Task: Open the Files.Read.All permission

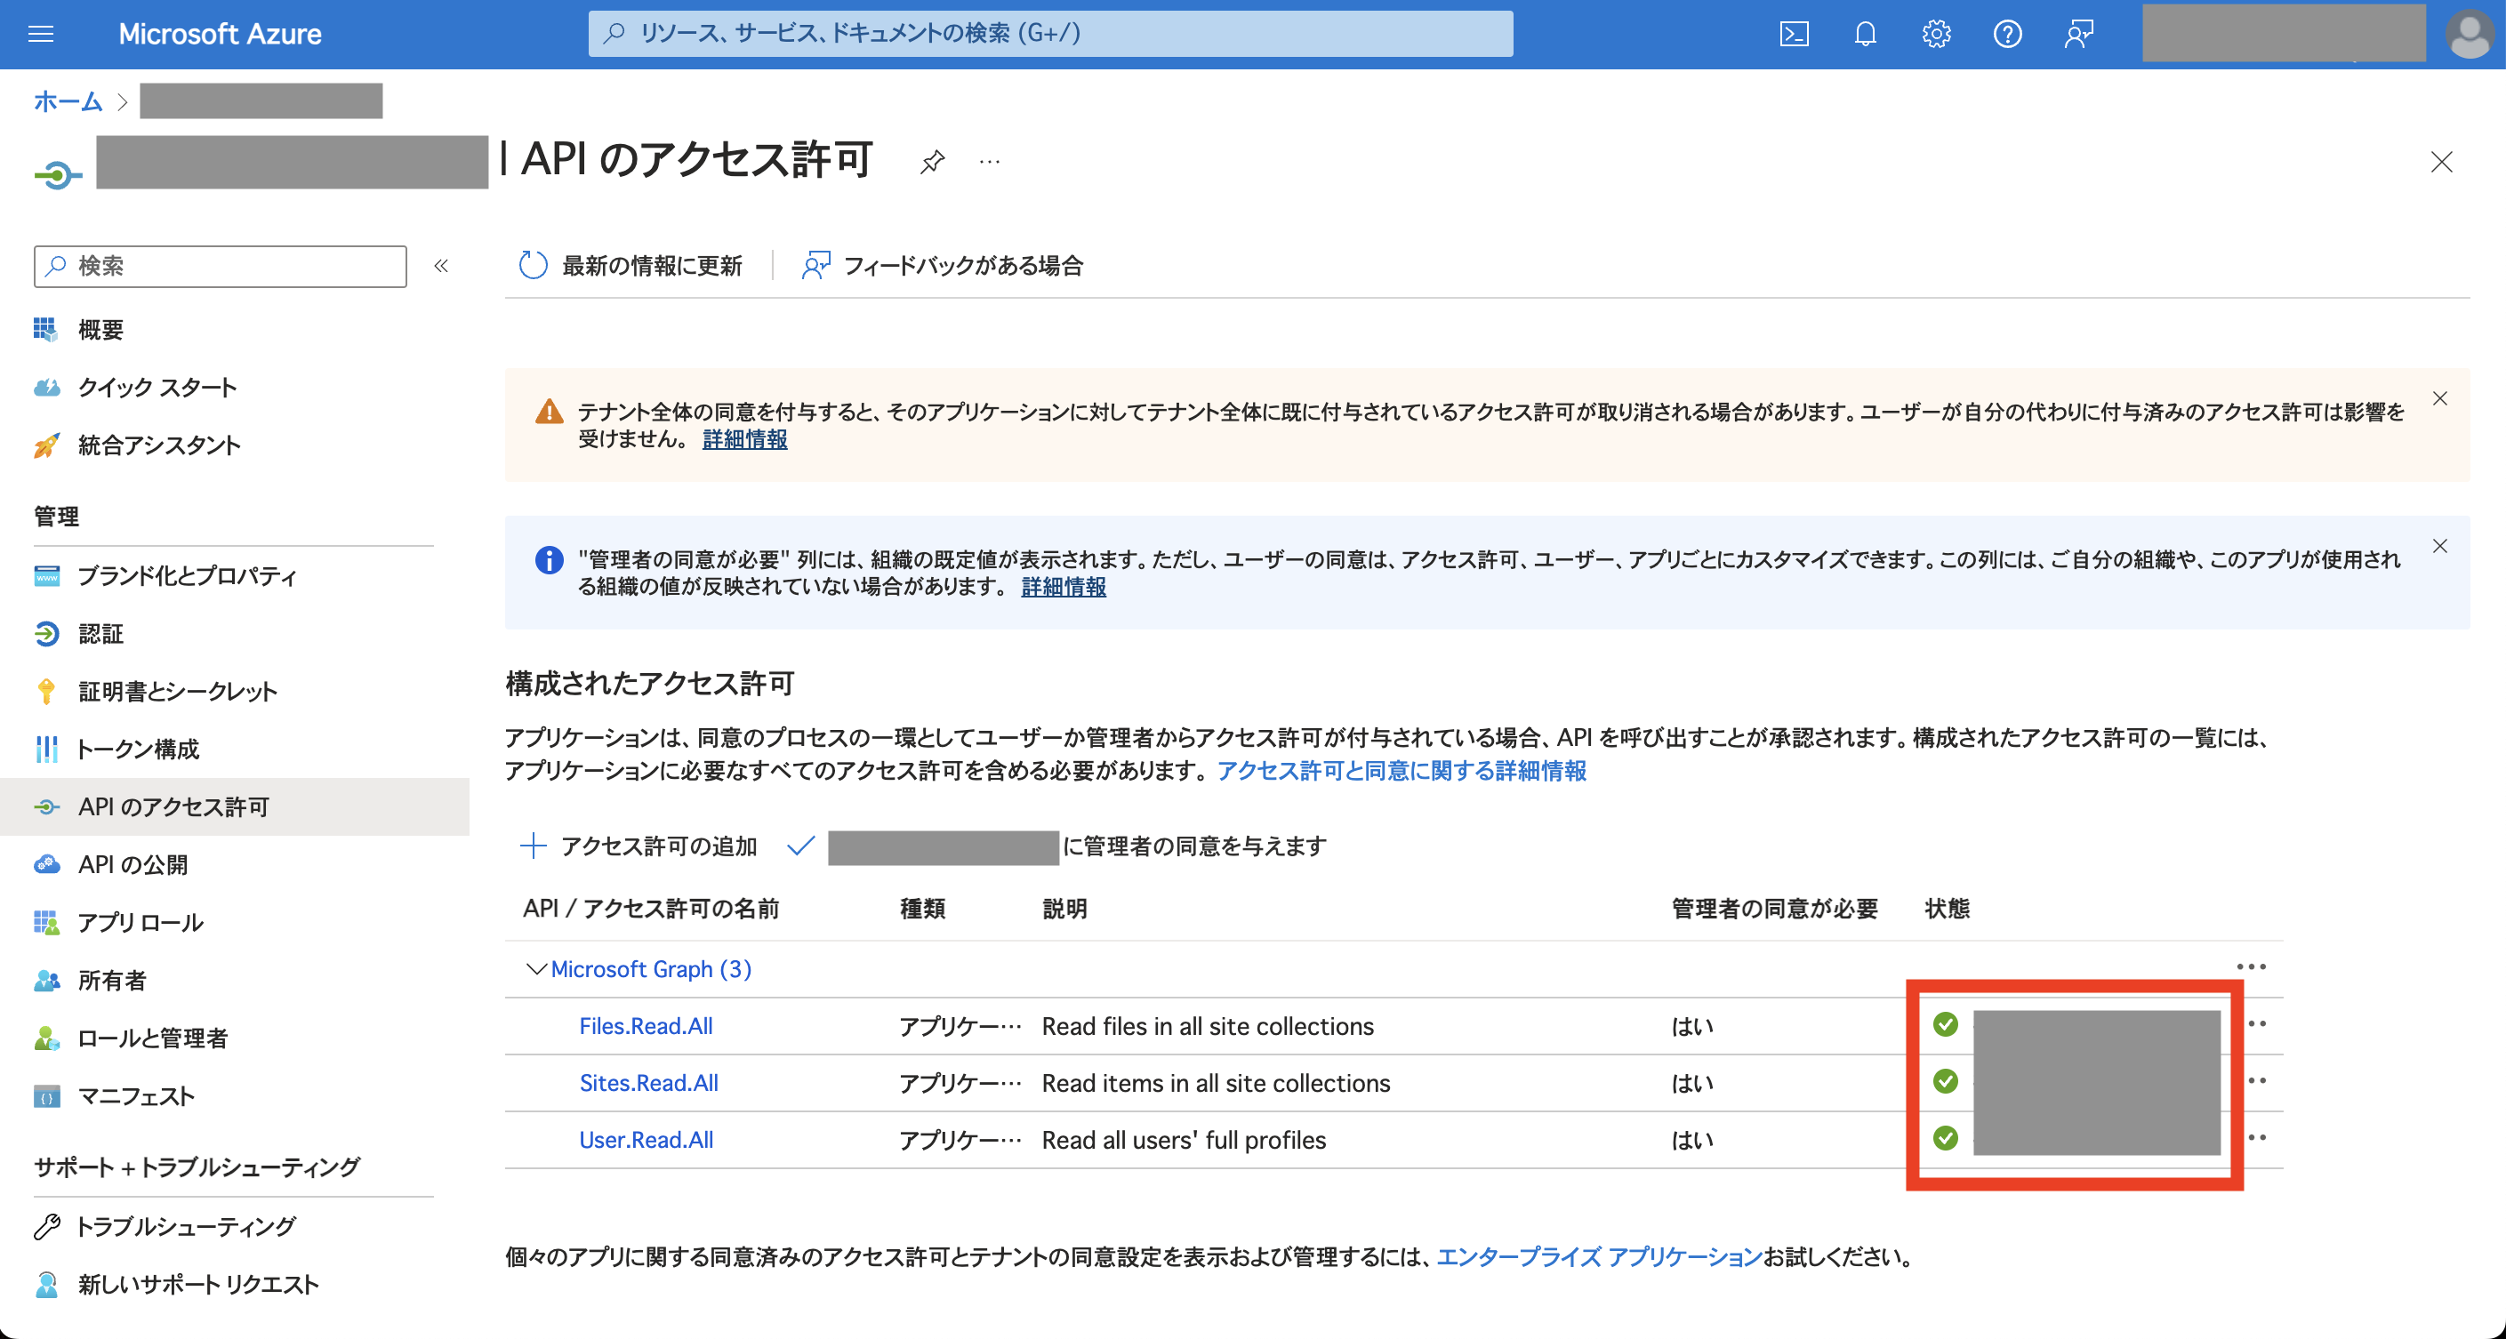Action: point(646,1027)
